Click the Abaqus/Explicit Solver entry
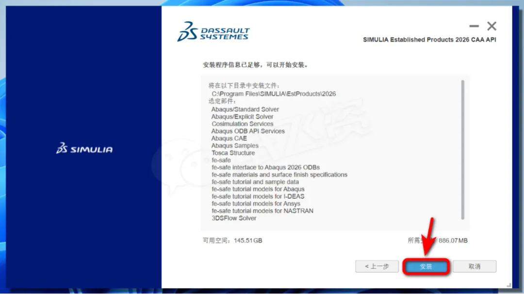The width and height of the screenshot is (524, 294). click(242, 116)
